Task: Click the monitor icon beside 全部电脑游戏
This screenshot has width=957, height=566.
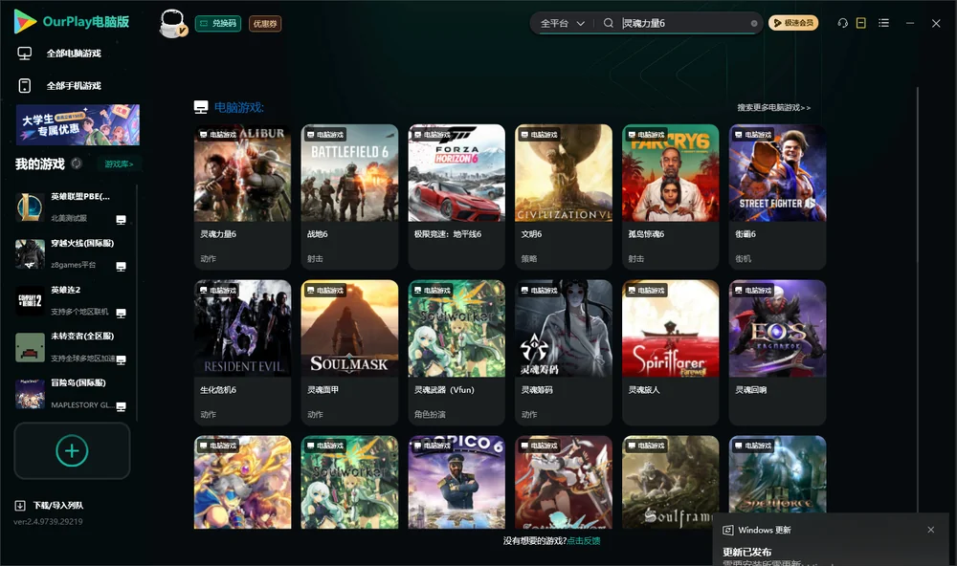Action: (x=25, y=54)
